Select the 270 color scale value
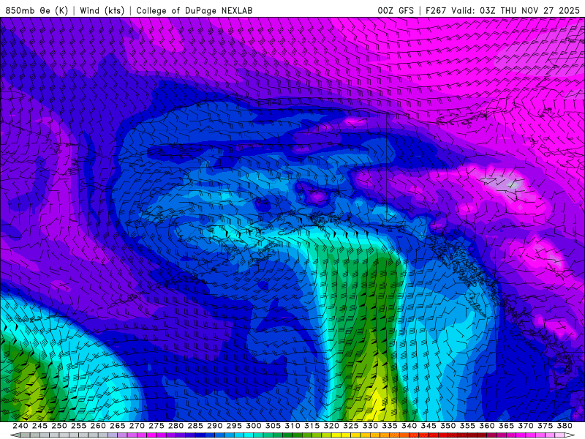This screenshot has width=585, height=439. point(137,426)
